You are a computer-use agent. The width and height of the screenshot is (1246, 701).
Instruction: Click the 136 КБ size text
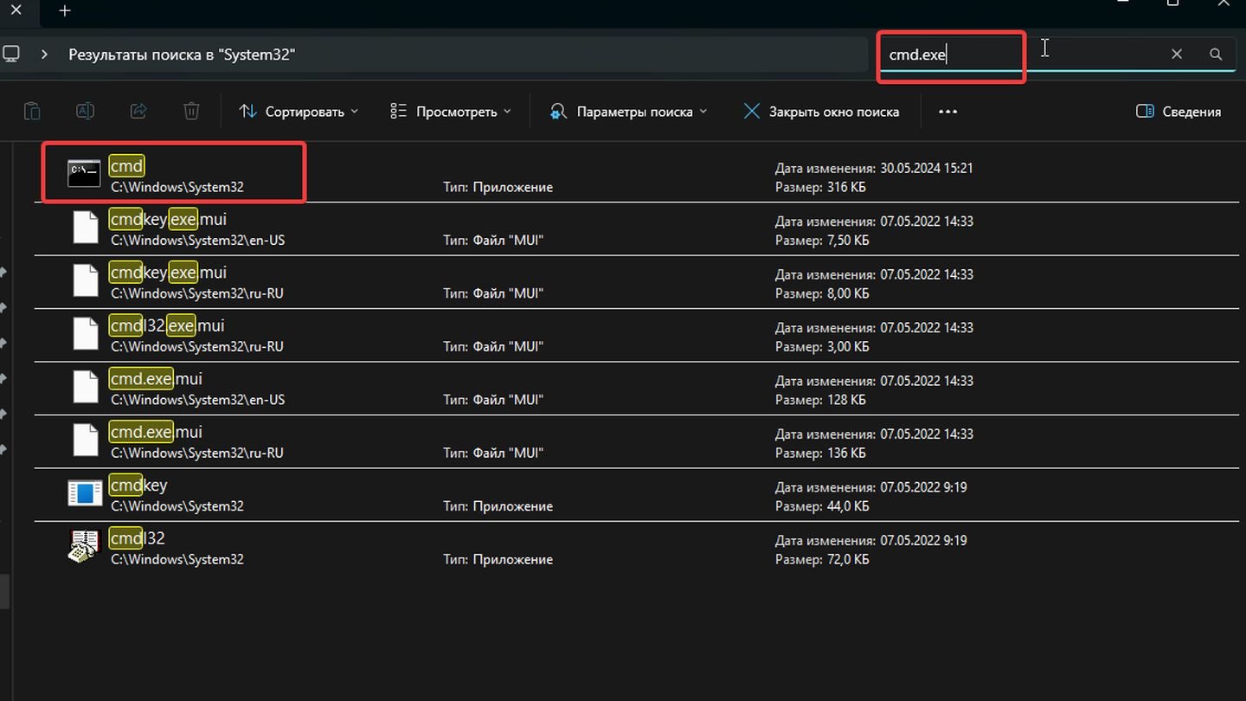[845, 453]
